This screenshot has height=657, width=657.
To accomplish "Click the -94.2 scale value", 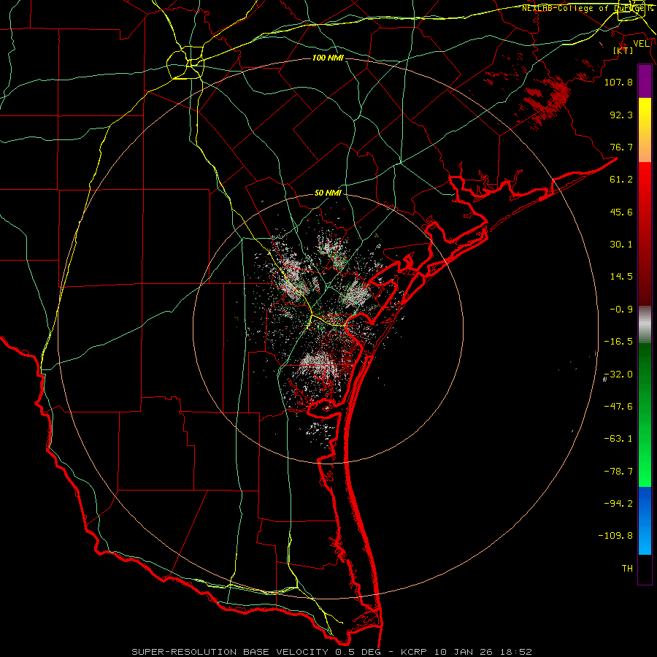I will click(x=618, y=504).
